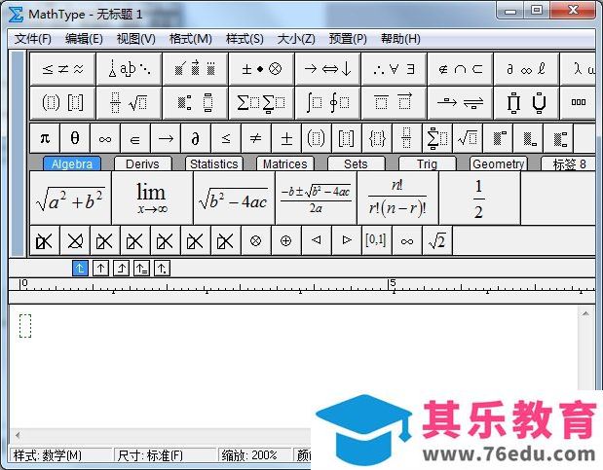603x470 pixels.
Task: Insert the n!/r!(n−r)! combination formula
Action: pyautogui.click(x=397, y=198)
